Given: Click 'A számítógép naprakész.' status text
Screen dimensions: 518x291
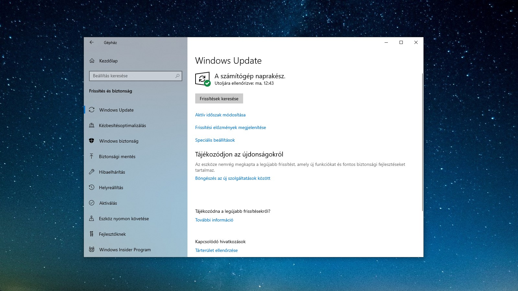Looking at the screenshot, I should (x=250, y=76).
